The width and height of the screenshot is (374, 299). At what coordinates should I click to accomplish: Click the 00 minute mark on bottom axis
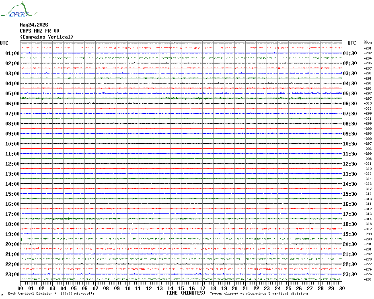coord(20,288)
